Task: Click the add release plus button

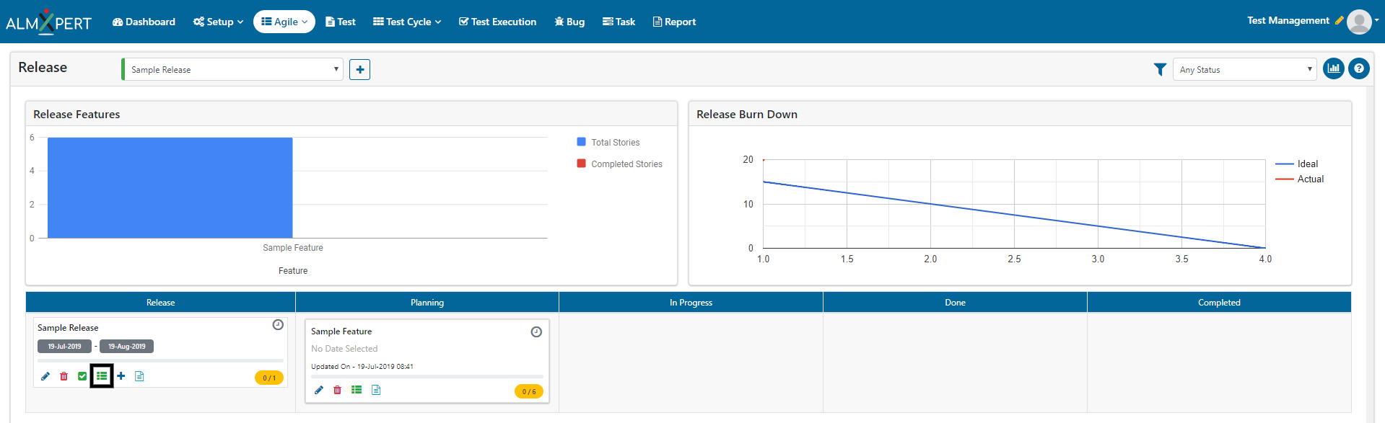Action: pyautogui.click(x=359, y=69)
